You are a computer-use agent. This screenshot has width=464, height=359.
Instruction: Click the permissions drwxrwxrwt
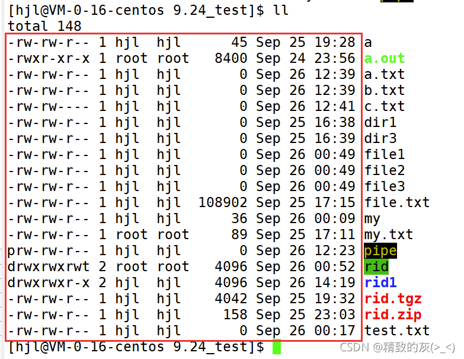[x=49, y=266]
